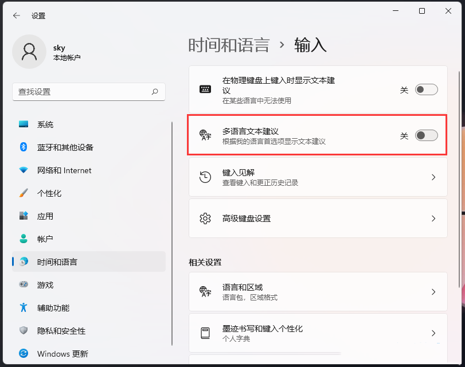The height and width of the screenshot is (367, 465).
Task: Go back using the arrow button
Action: pos(15,15)
